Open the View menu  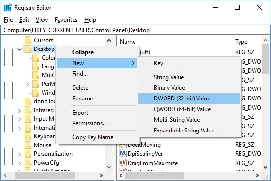[42, 20]
